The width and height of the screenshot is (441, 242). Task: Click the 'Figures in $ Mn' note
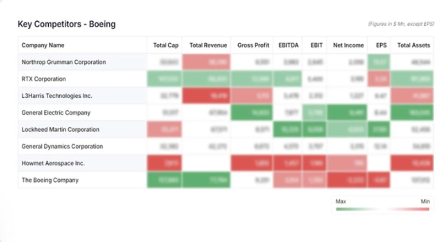[x=401, y=24]
